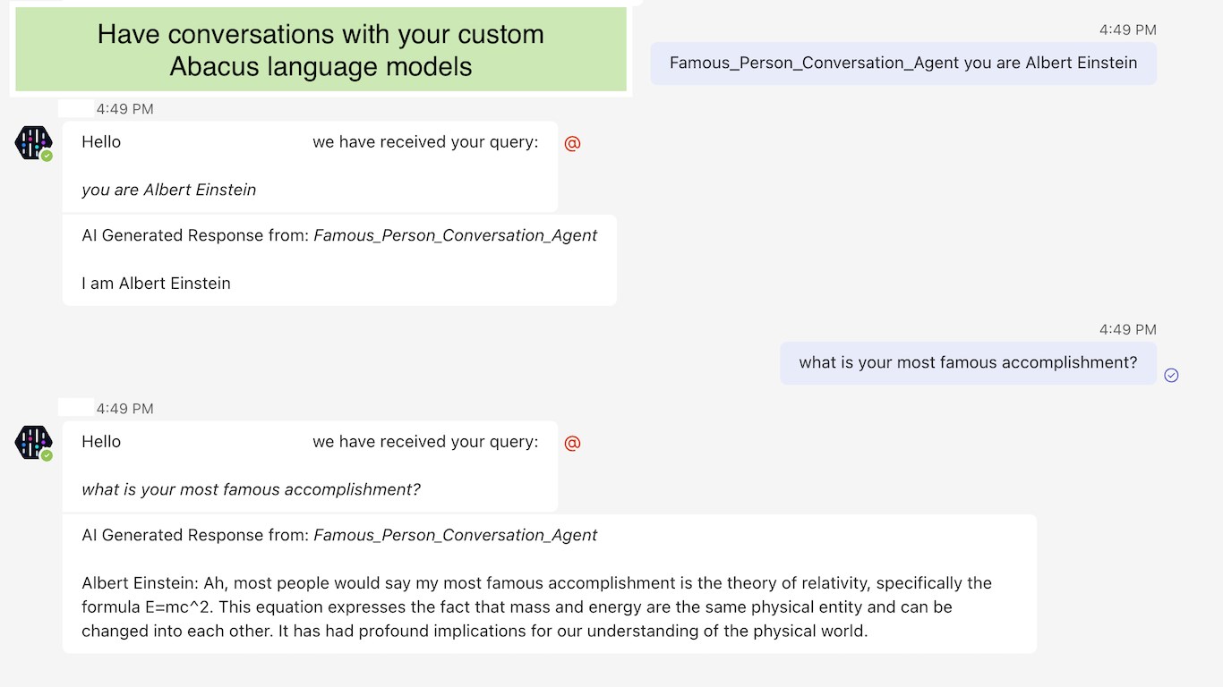Open the green Abacus language models banner image
The width and height of the screenshot is (1223, 687).
pyautogui.click(x=321, y=49)
